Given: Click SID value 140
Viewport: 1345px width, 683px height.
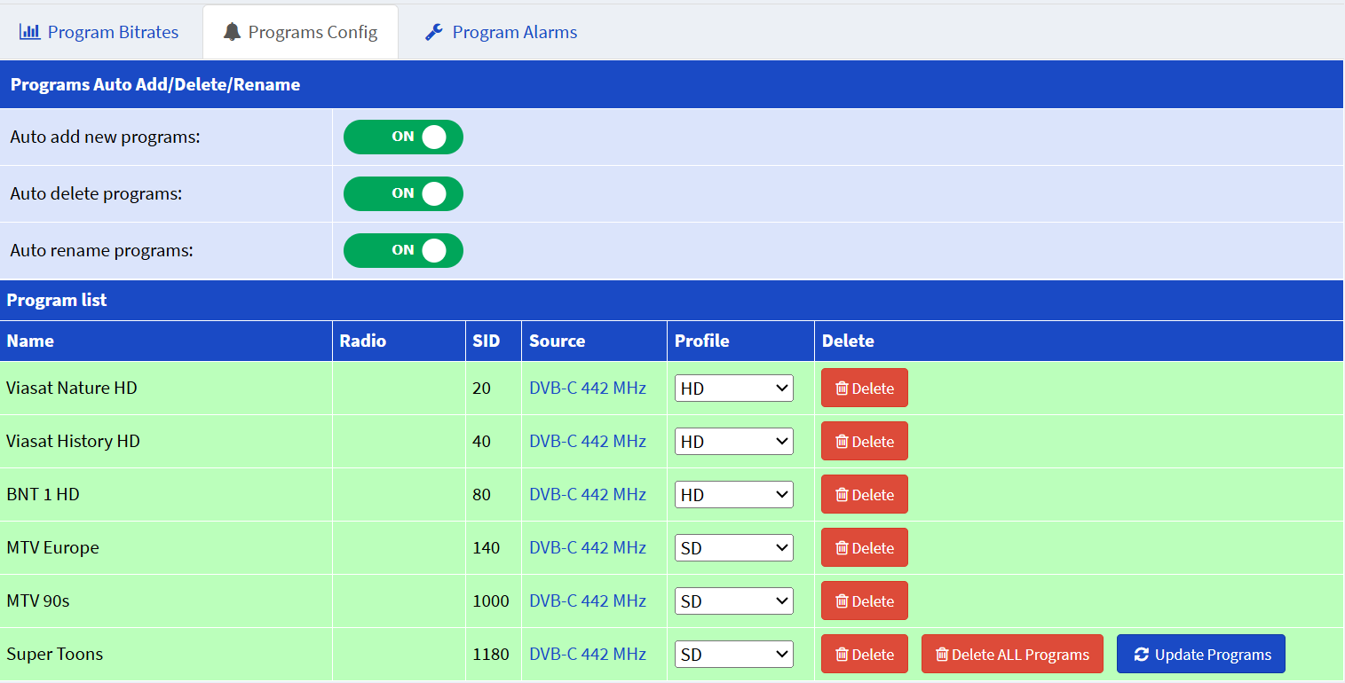Looking at the screenshot, I should [487, 547].
